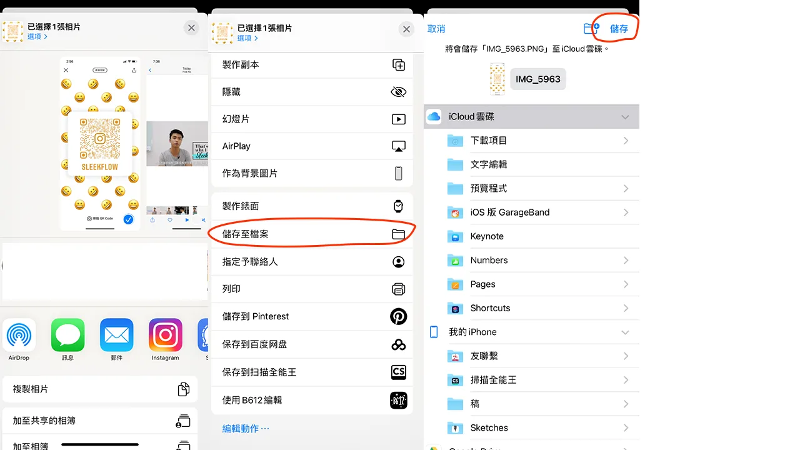Tap 儲存 to save the file

click(619, 29)
